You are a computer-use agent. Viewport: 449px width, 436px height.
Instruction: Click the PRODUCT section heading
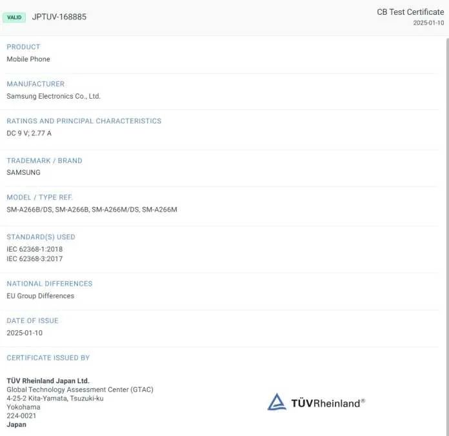point(23,47)
